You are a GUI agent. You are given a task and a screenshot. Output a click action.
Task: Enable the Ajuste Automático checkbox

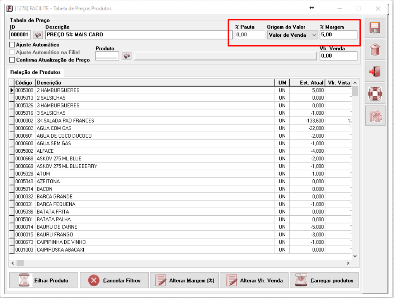tap(12, 44)
